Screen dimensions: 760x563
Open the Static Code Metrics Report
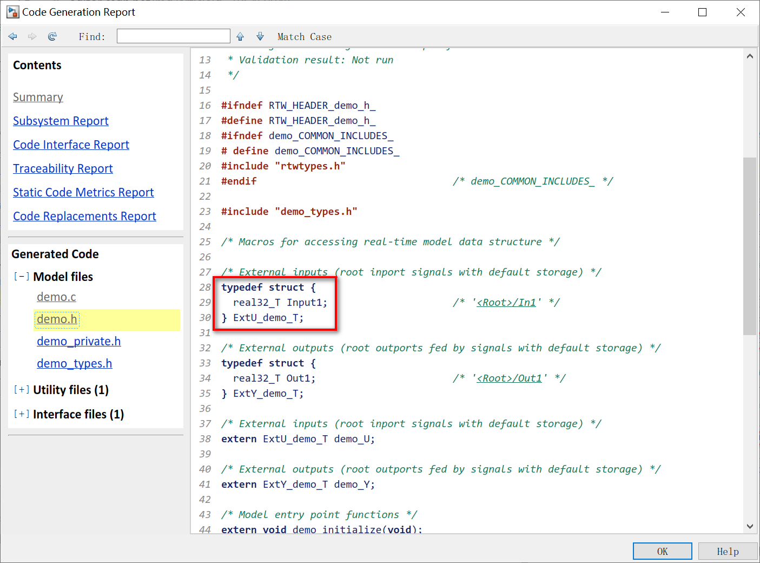click(83, 193)
